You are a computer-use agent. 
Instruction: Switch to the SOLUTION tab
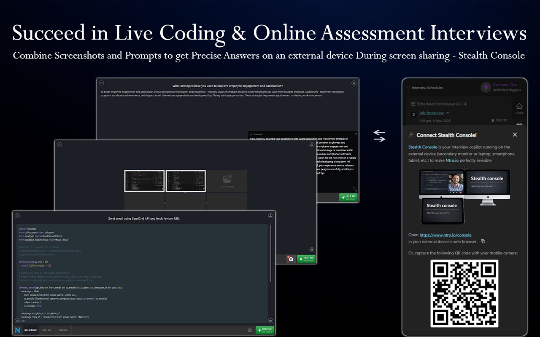point(30,330)
